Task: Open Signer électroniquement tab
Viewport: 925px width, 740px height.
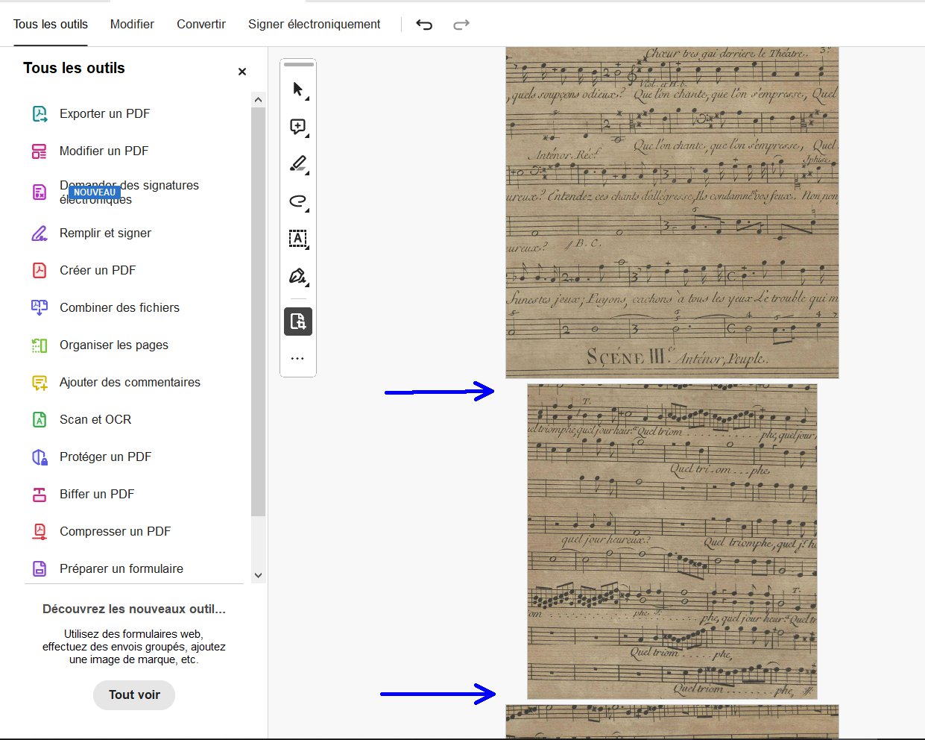Action: pyautogui.click(x=314, y=24)
